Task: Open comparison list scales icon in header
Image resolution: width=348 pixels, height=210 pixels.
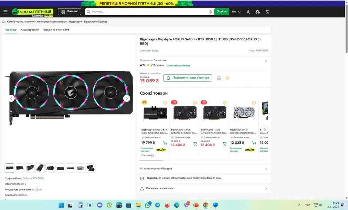Action: 258,12
